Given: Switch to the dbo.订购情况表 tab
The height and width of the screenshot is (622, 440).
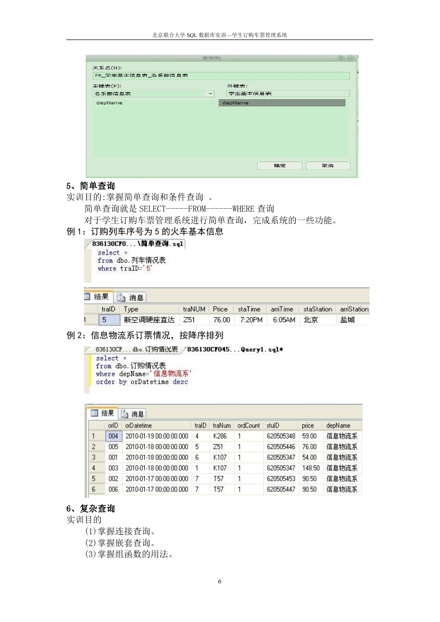Looking at the screenshot, I should pyautogui.click(x=137, y=349).
